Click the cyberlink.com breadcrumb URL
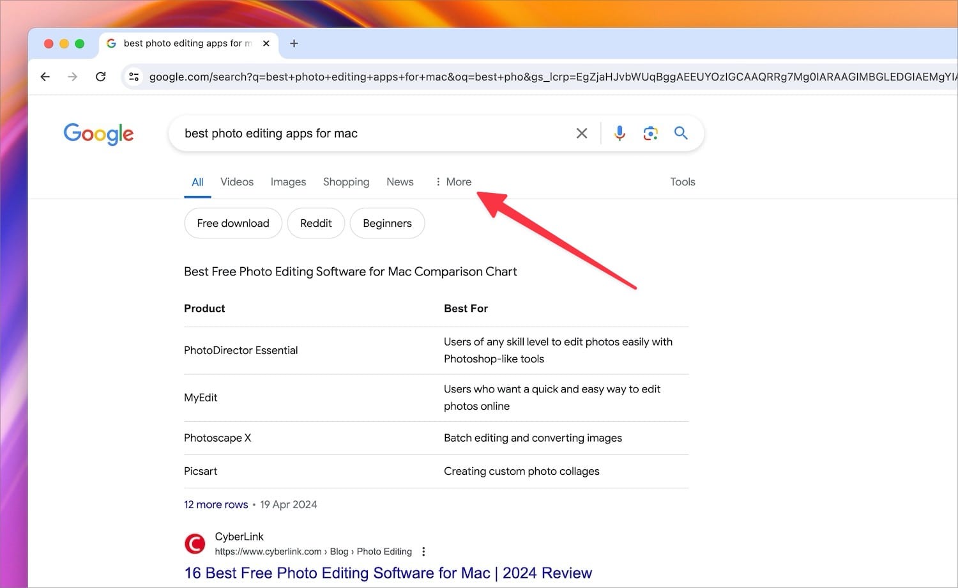The width and height of the screenshot is (958, 588). (313, 552)
